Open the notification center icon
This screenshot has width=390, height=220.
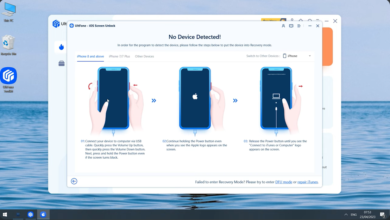[383, 214]
